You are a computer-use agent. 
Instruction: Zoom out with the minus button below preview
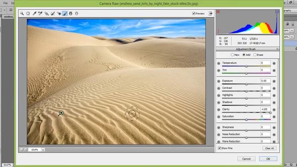(x=22, y=149)
